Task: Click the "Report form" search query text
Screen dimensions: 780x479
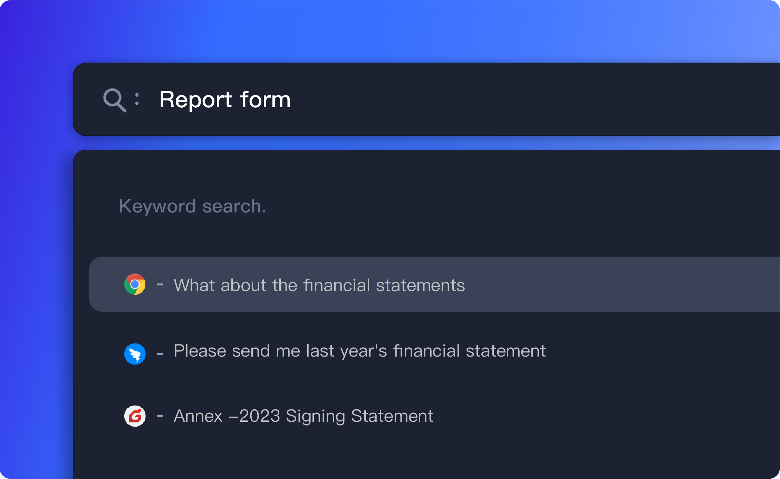Action: pos(225,100)
